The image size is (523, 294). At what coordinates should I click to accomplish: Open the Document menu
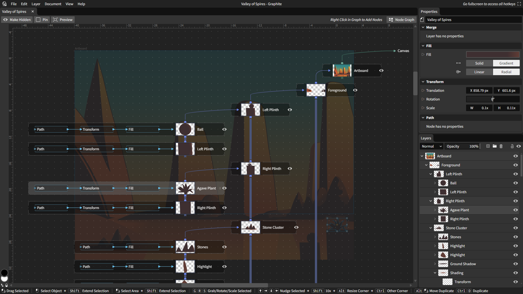(53, 4)
